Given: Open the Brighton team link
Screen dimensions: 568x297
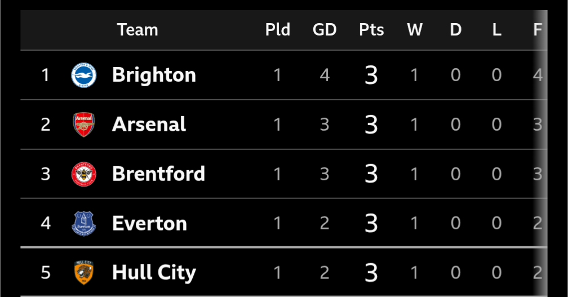Looking at the screenshot, I should (x=154, y=75).
